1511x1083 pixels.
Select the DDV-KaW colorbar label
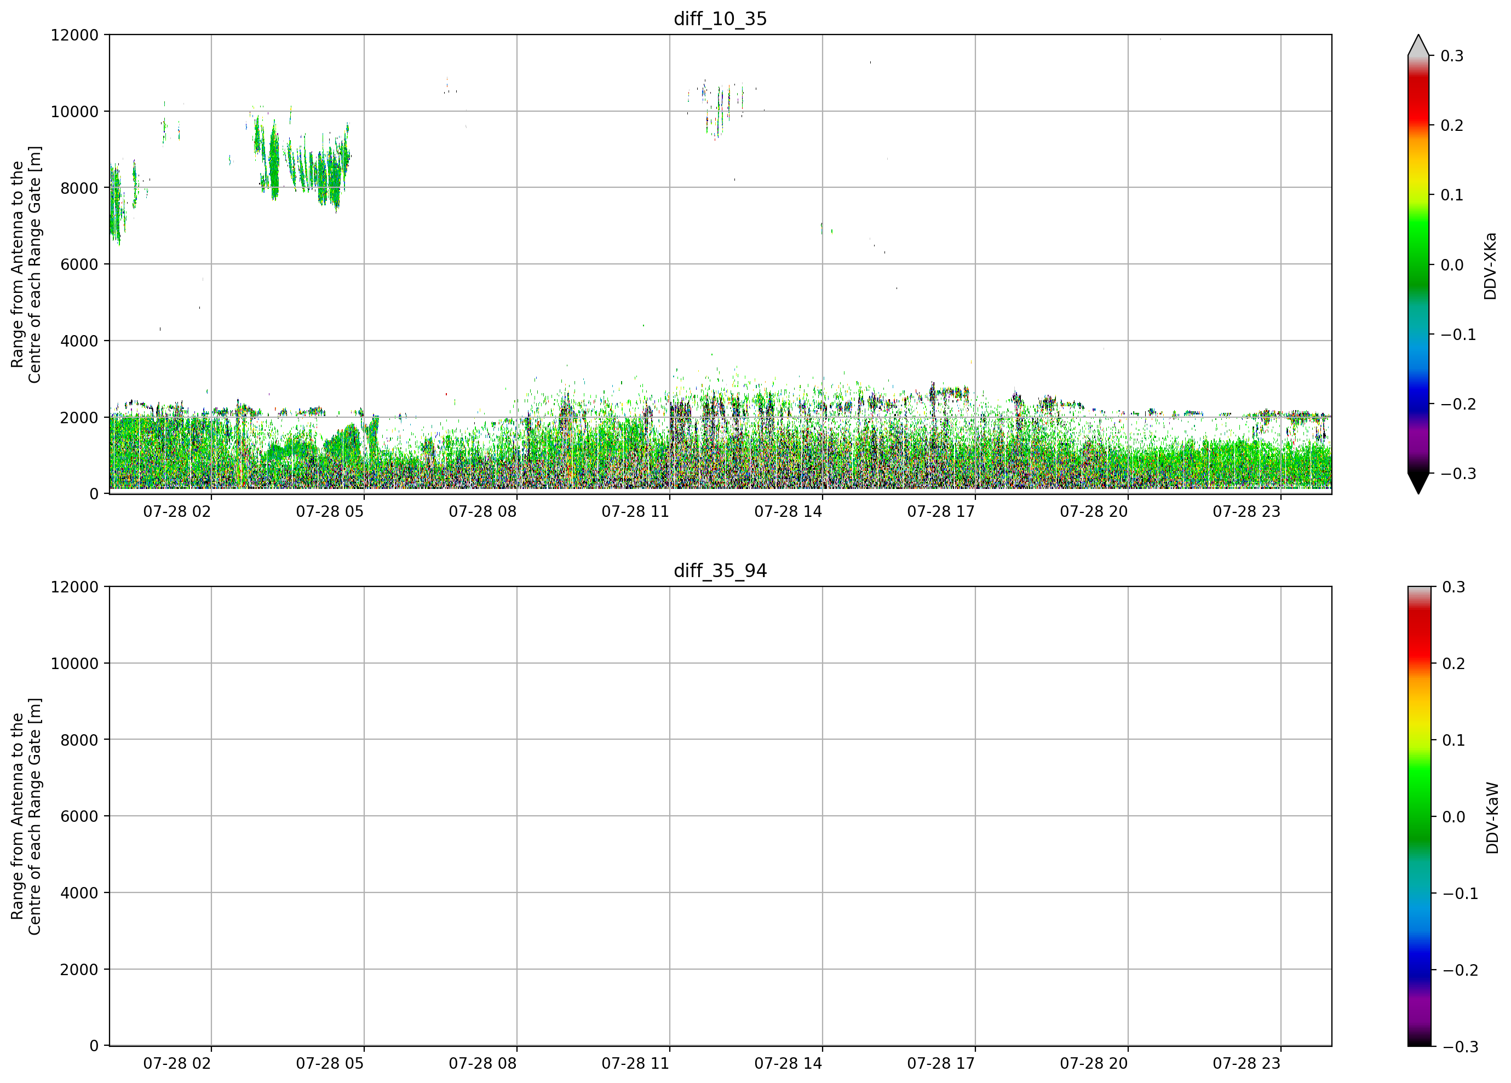(x=1492, y=818)
